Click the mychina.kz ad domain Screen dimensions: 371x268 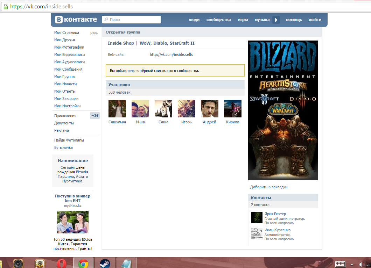coord(73,206)
